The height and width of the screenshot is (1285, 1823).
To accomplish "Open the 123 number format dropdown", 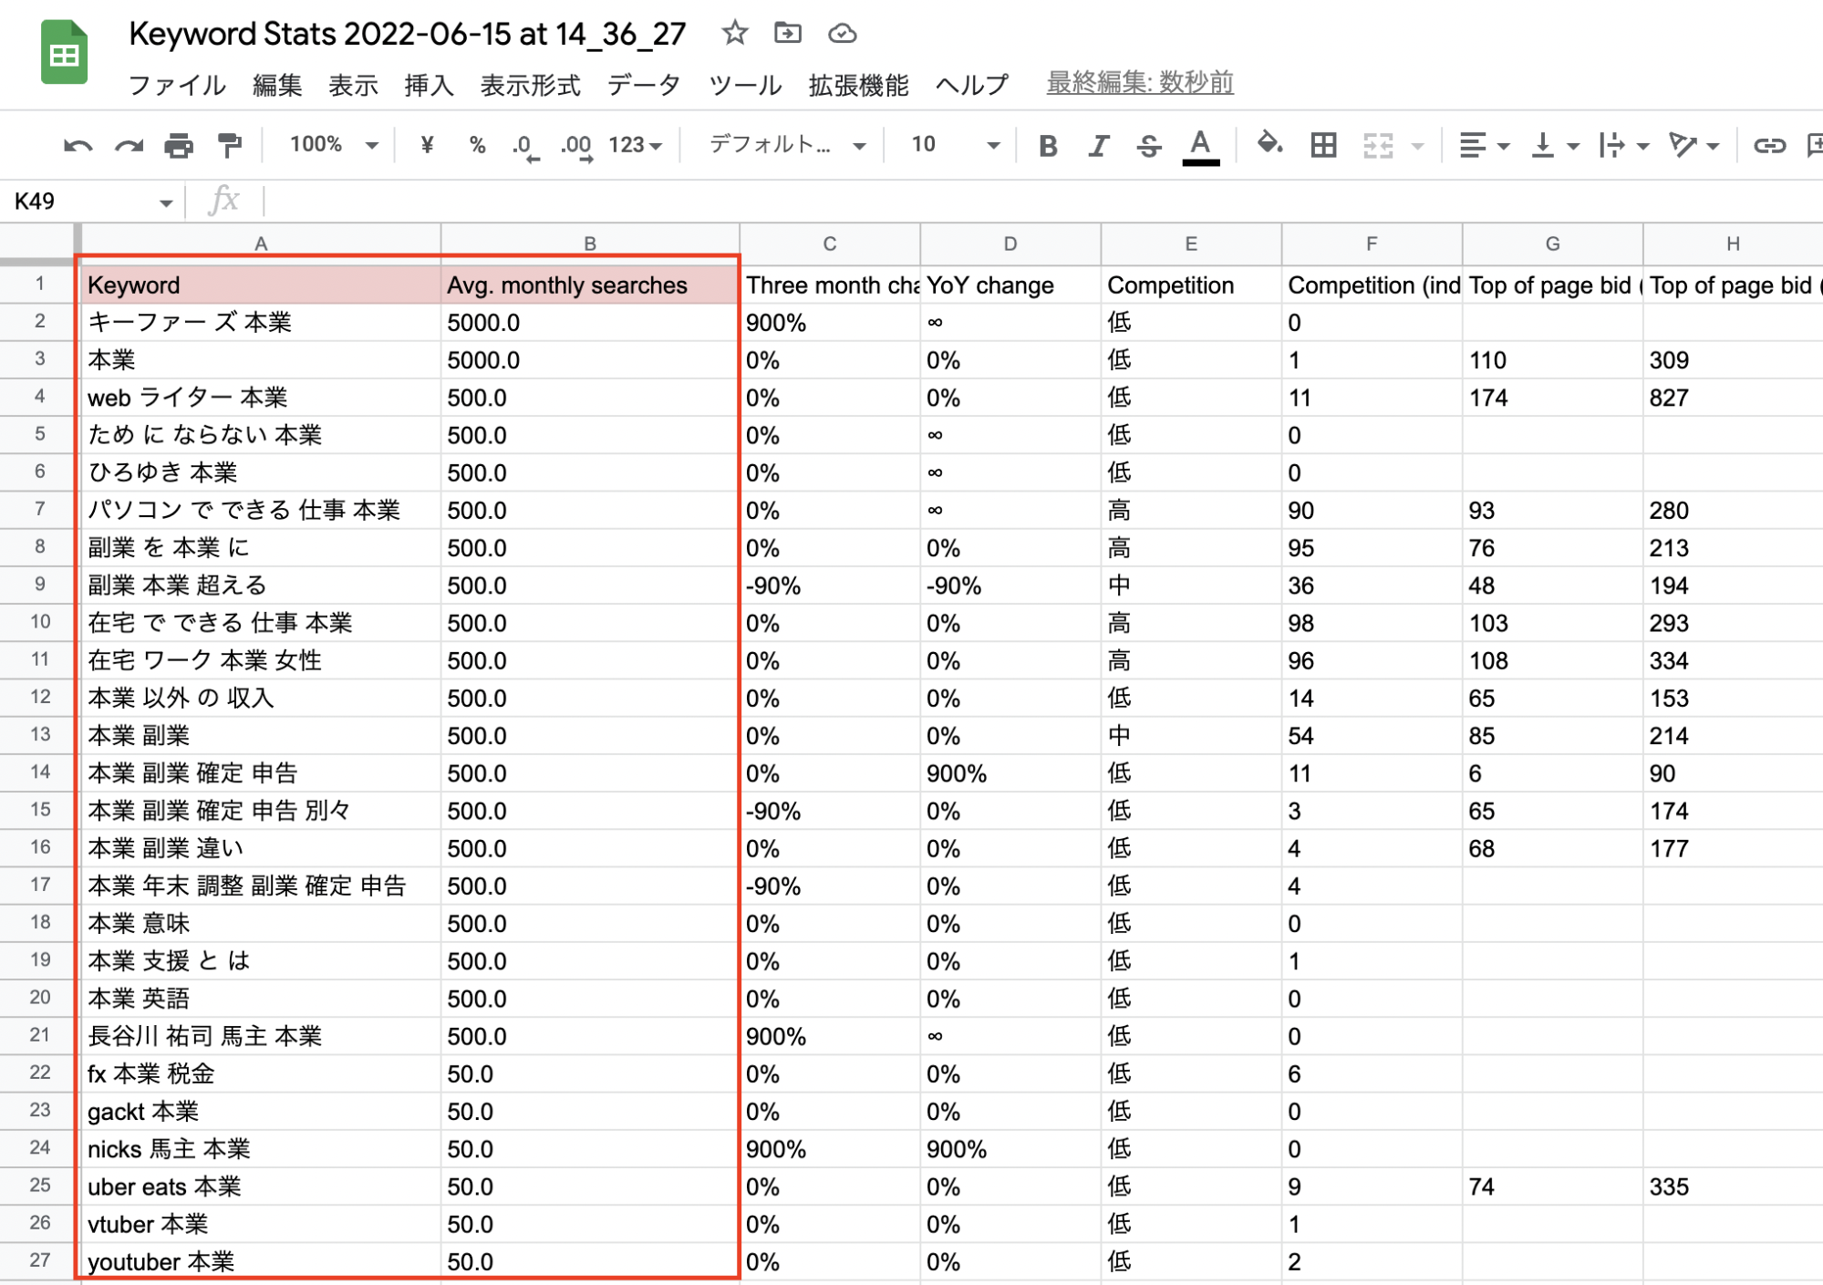I will tap(635, 145).
